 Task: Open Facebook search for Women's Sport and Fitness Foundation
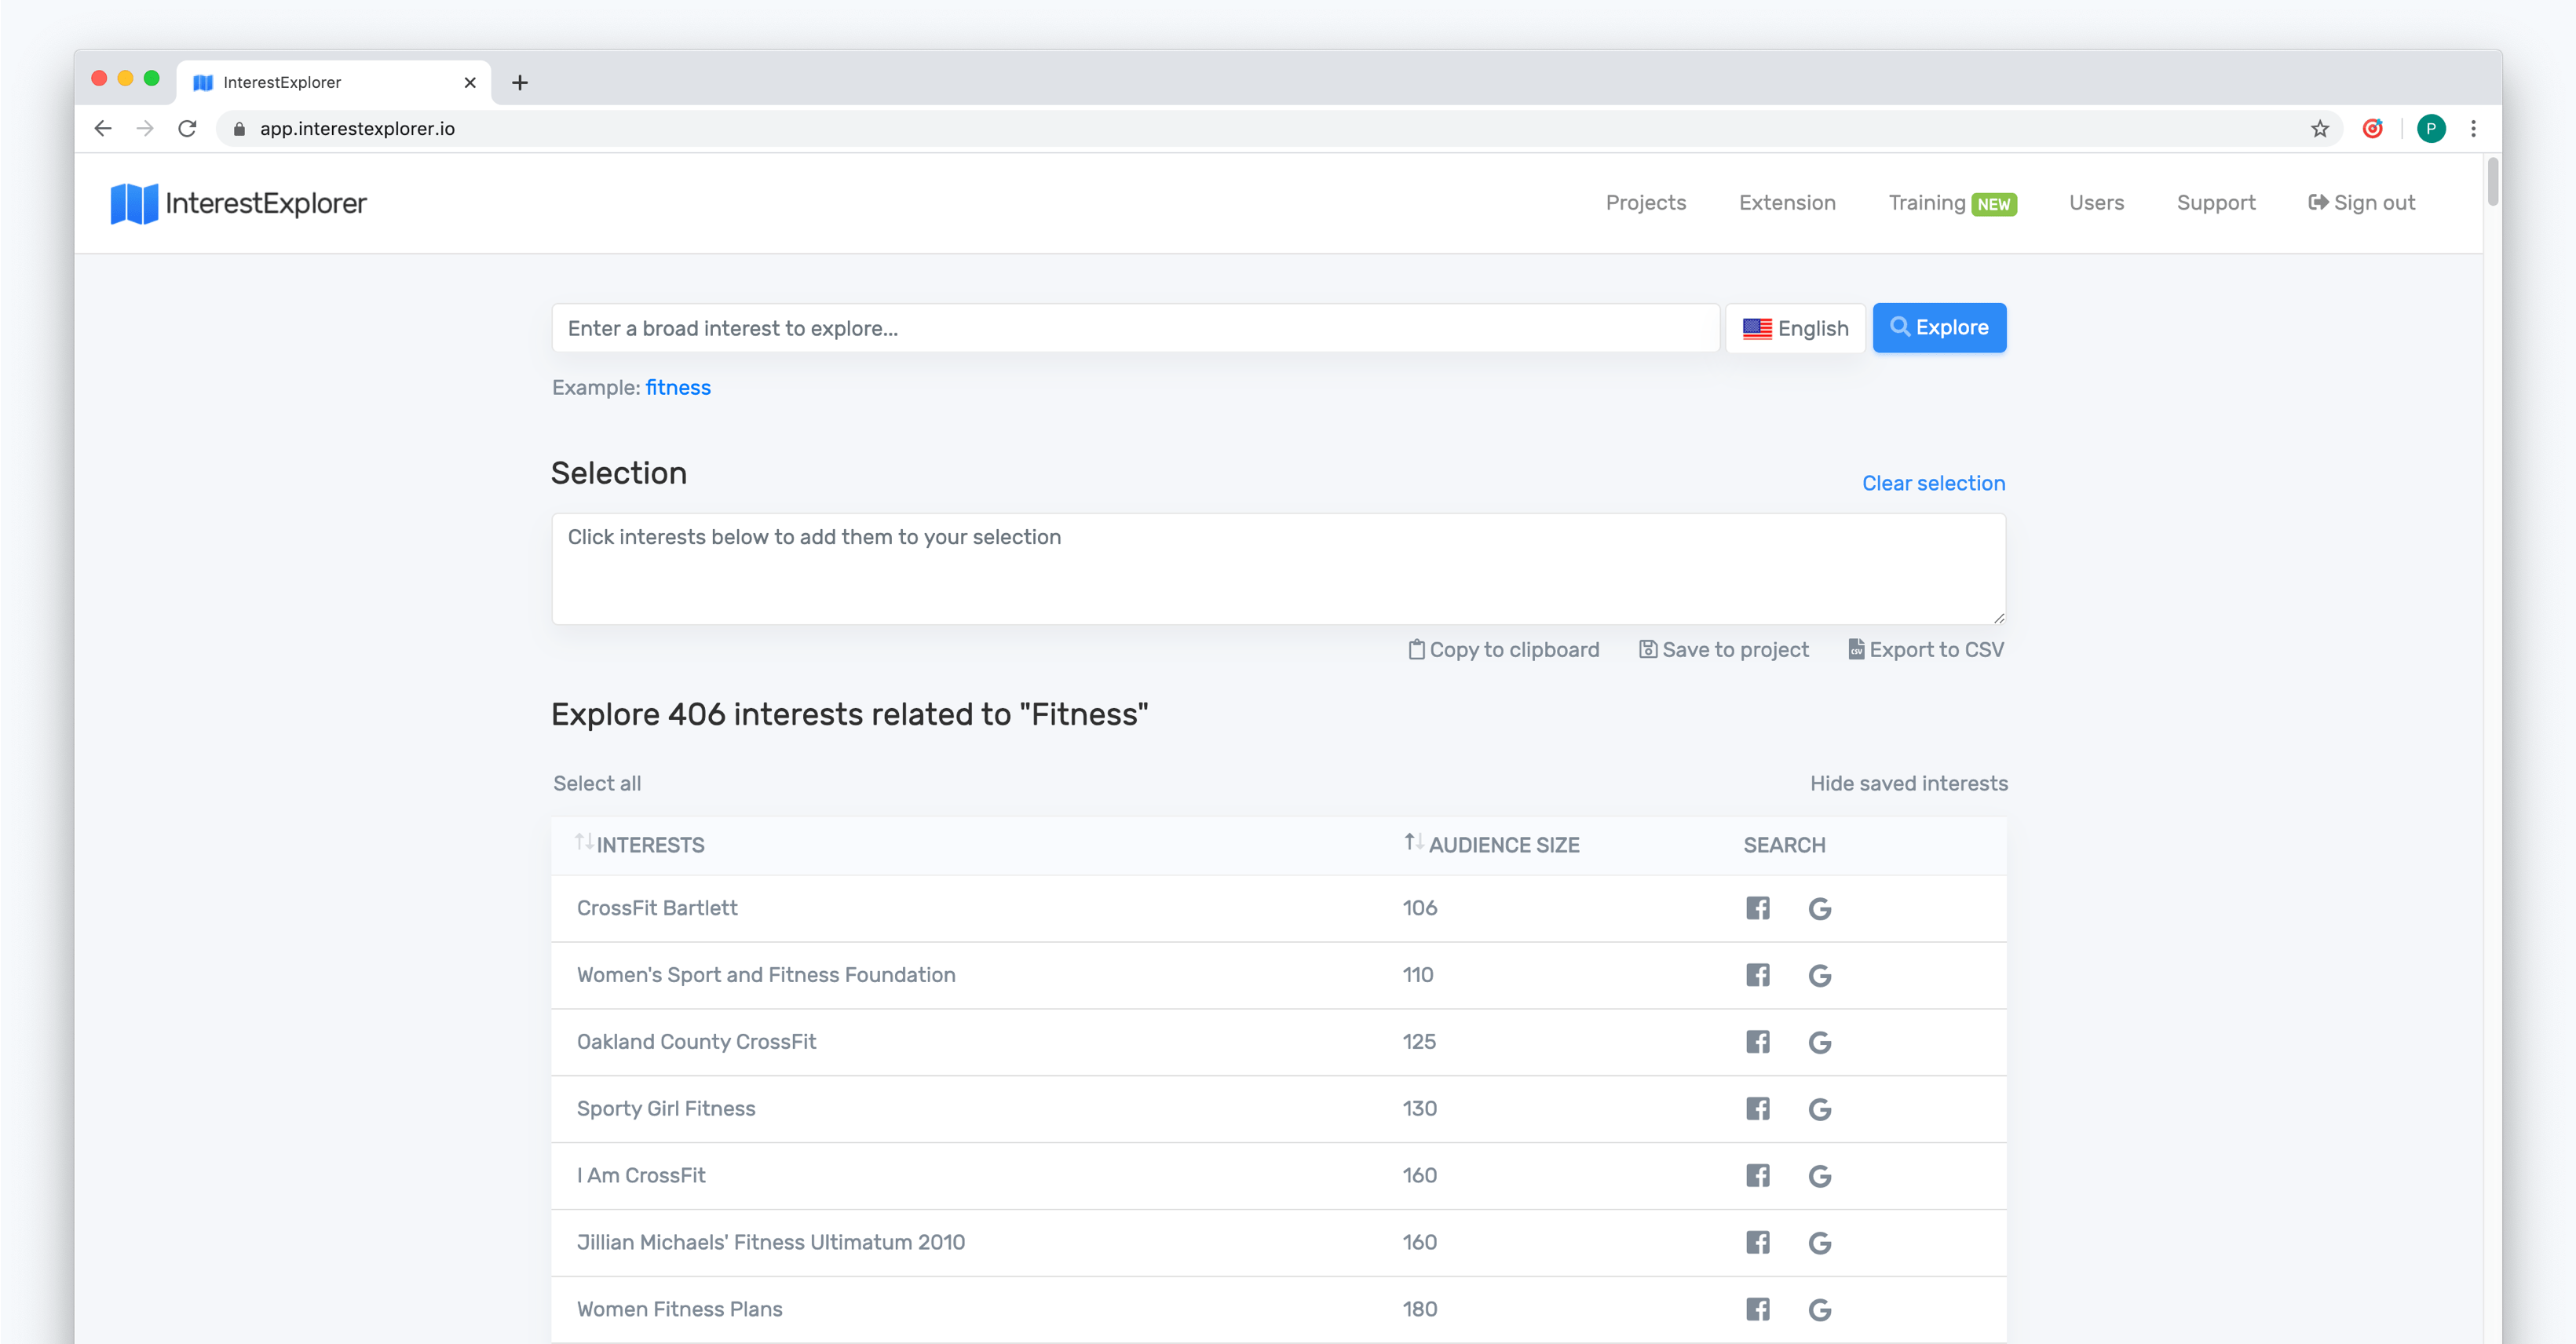pos(1757,975)
